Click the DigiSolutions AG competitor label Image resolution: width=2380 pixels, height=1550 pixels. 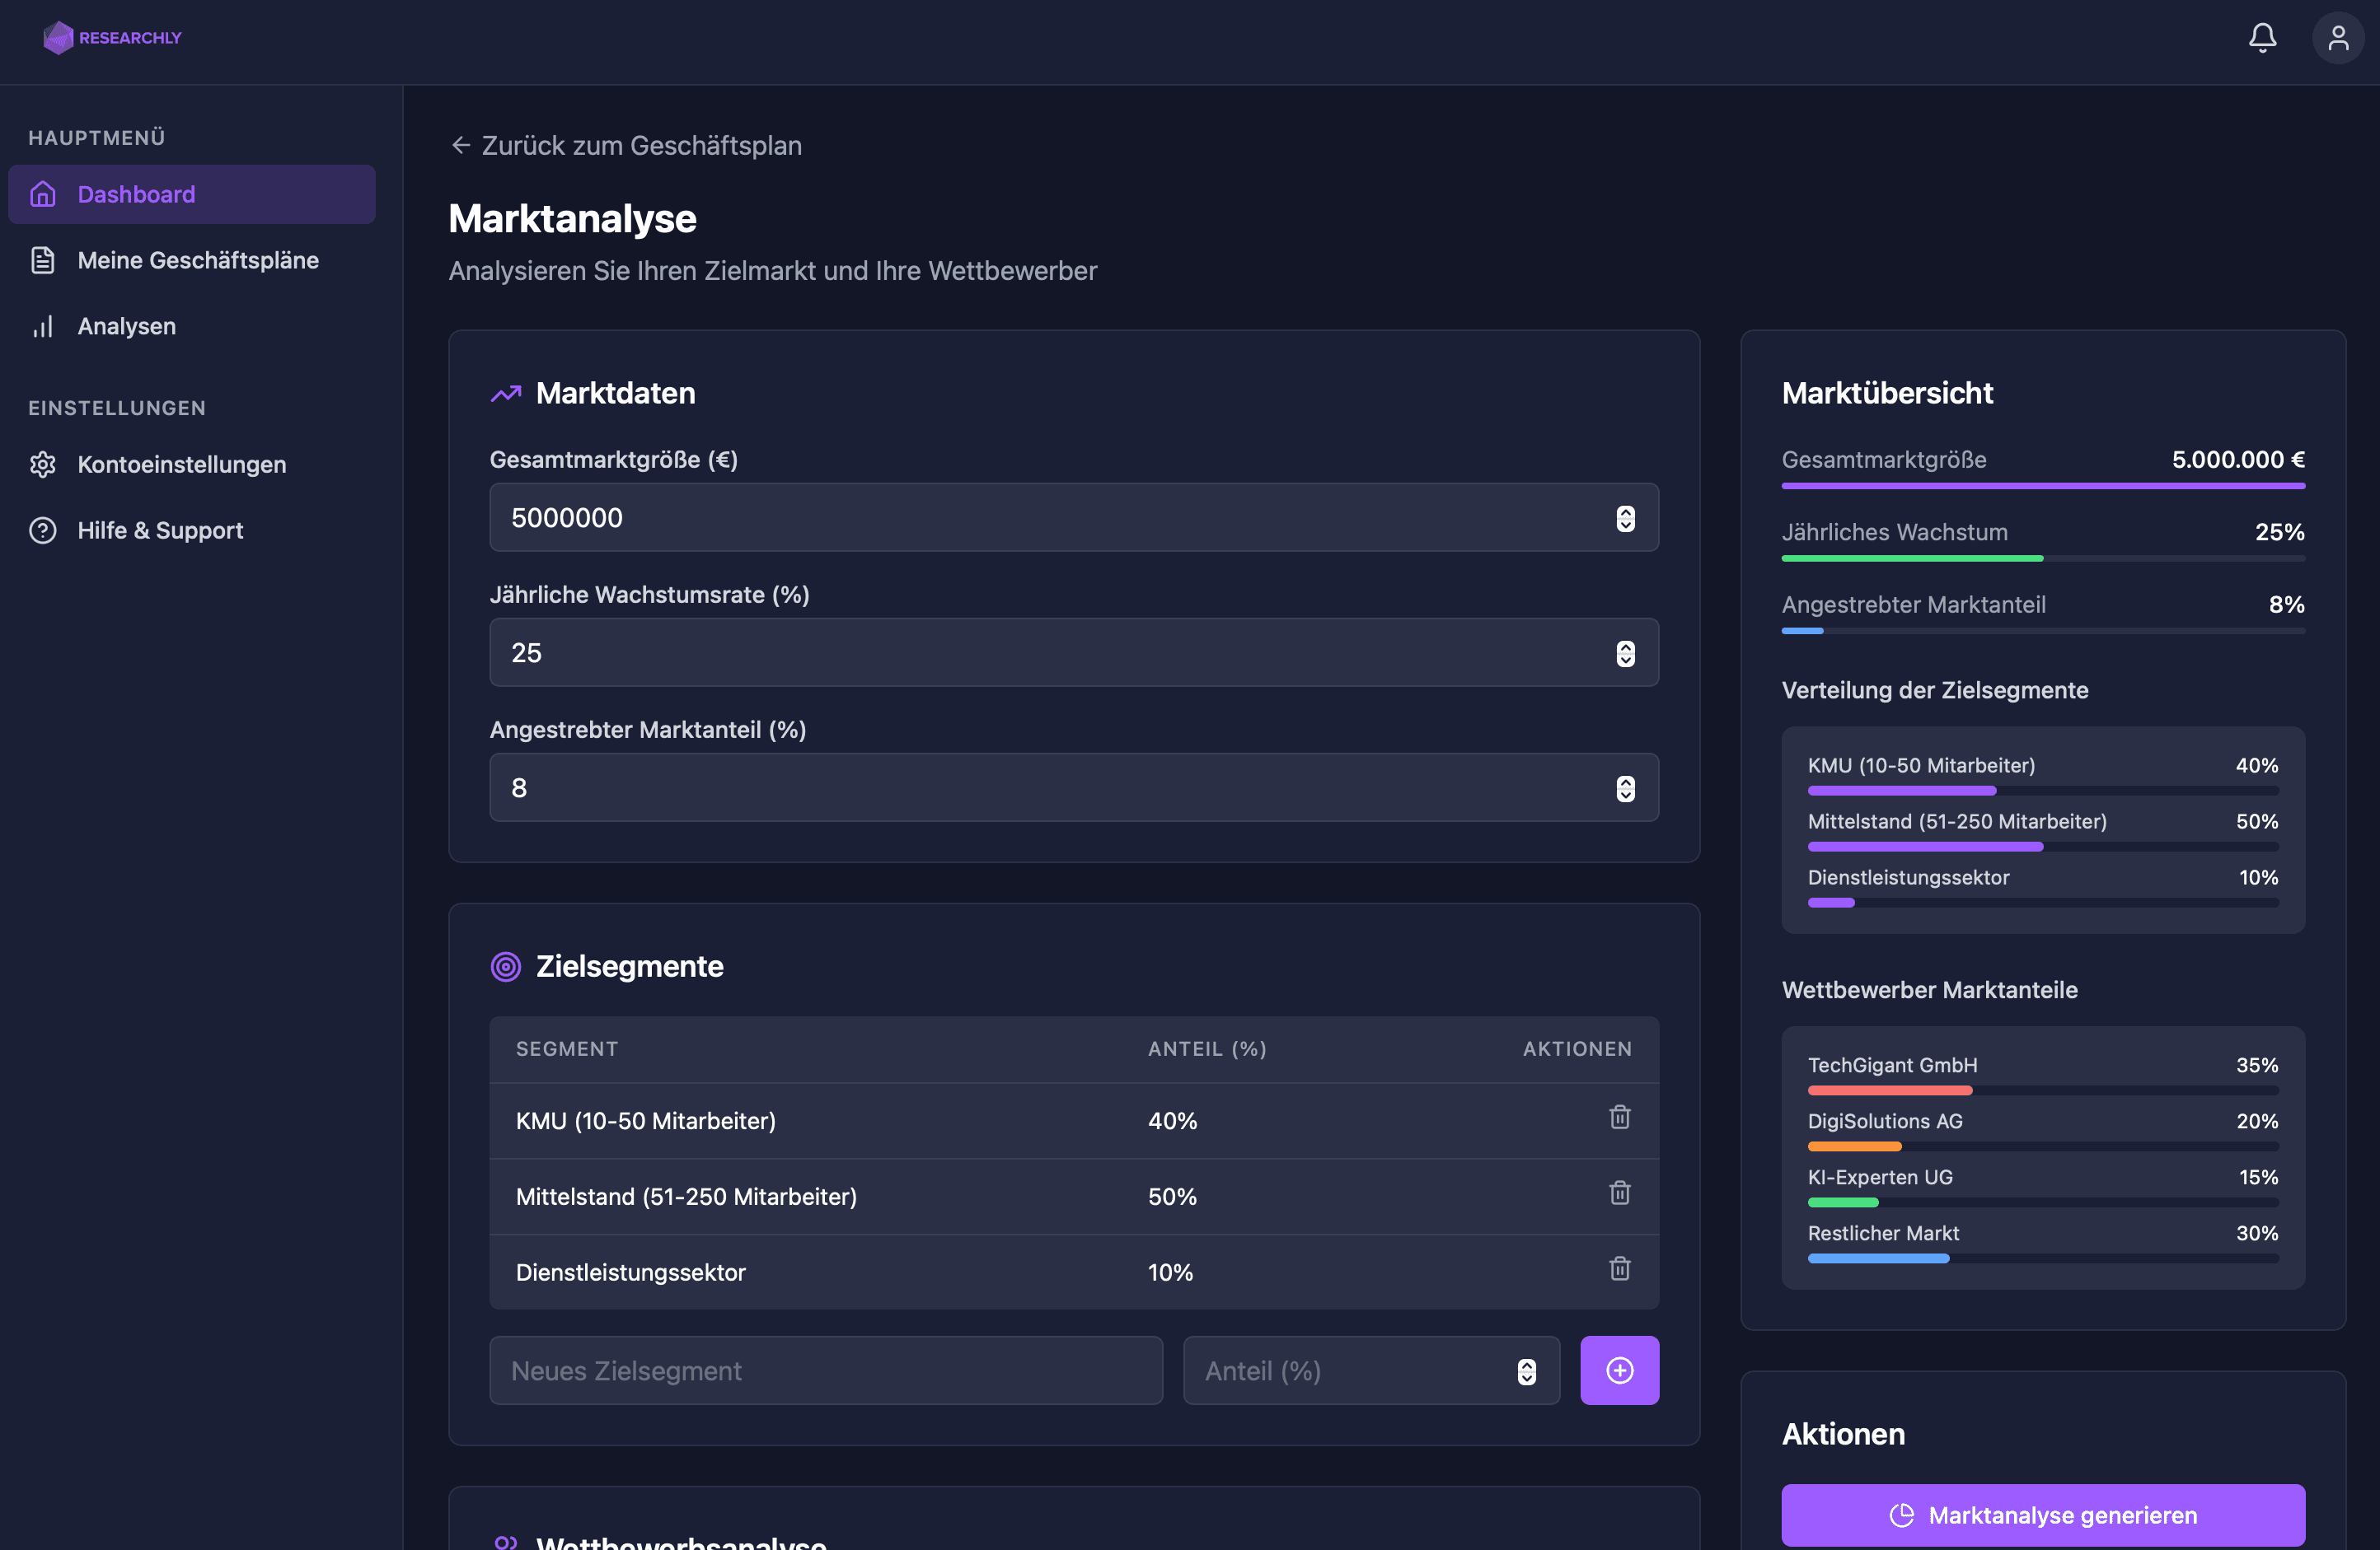[x=1885, y=1121]
